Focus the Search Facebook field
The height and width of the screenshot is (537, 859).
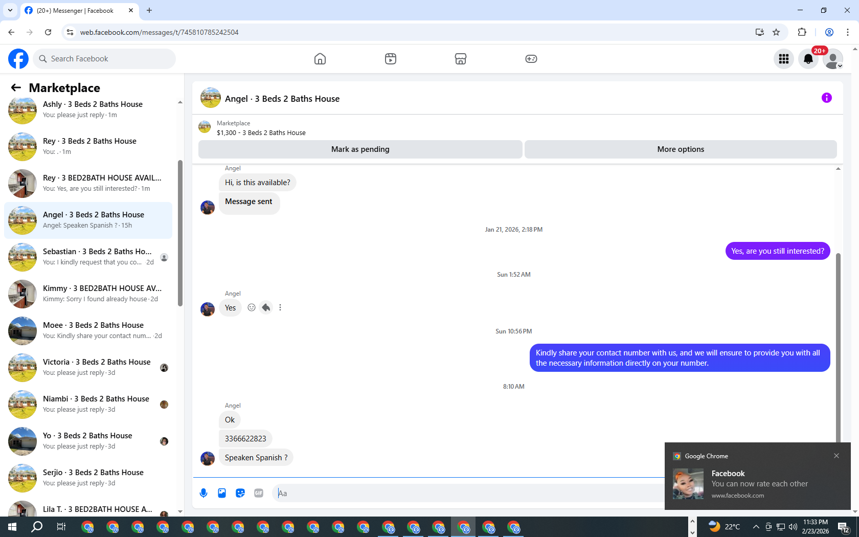[104, 59]
